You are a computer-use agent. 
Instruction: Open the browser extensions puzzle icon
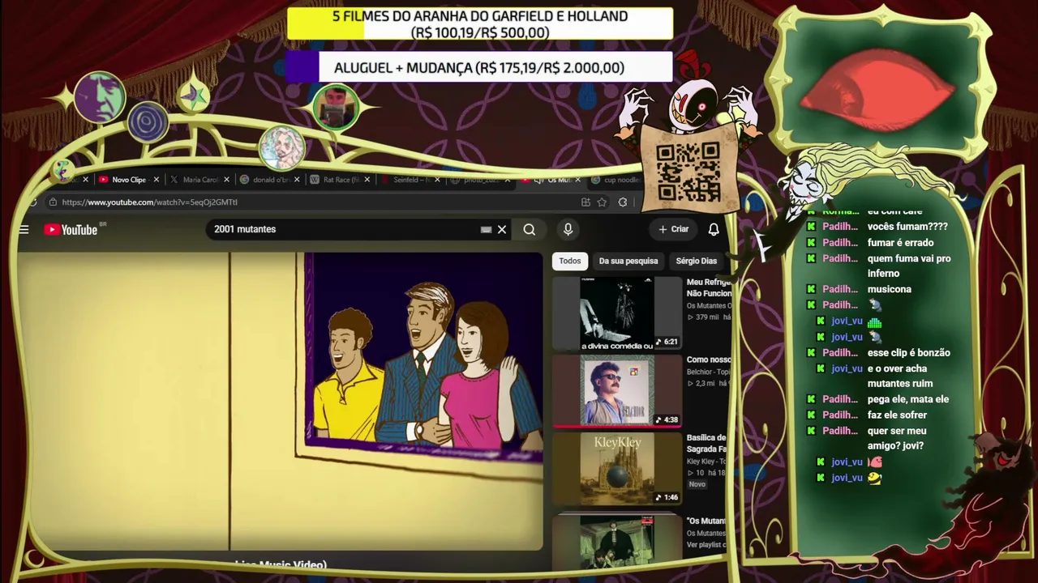[623, 202]
